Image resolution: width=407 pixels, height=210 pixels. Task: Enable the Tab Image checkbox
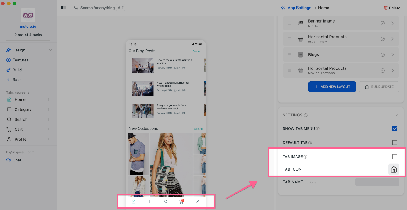[394, 157]
